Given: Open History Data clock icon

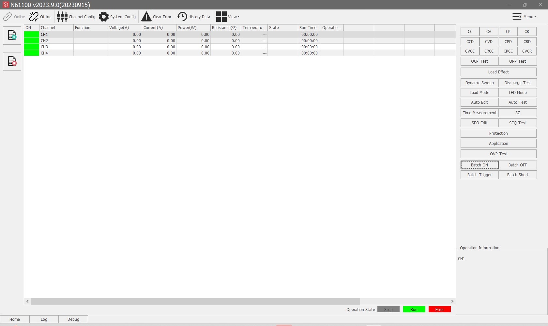Looking at the screenshot, I should tap(182, 17).
